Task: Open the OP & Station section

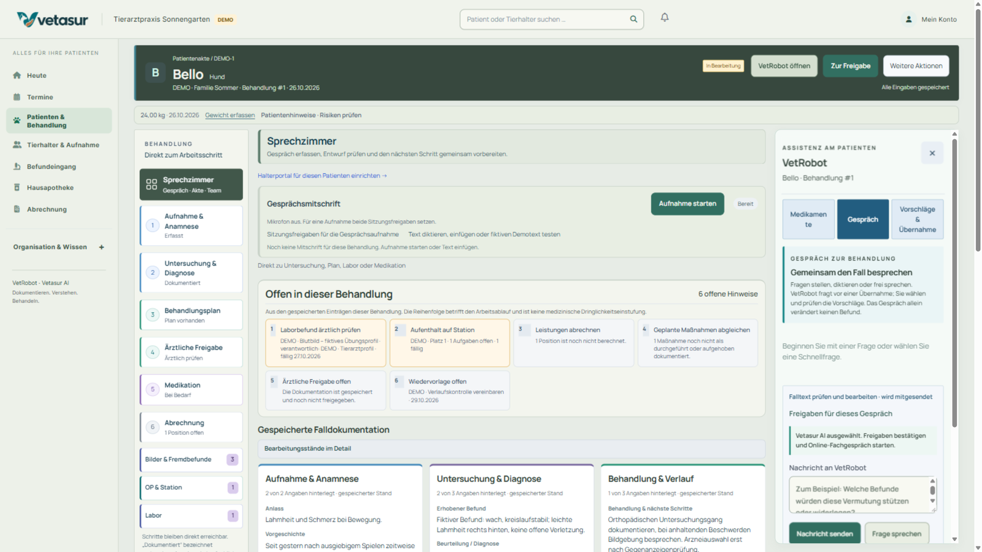Action: pos(191,488)
